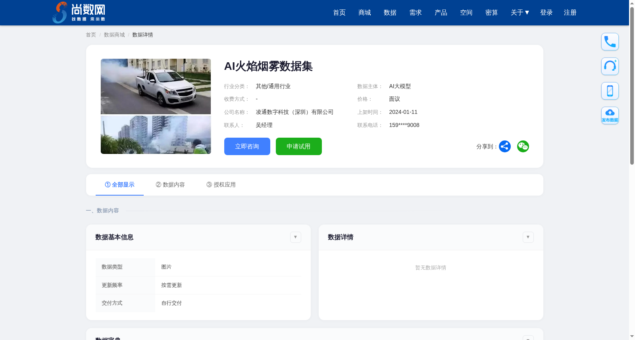Open 密算 navigation item
The image size is (635, 340).
tap(492, 13)
